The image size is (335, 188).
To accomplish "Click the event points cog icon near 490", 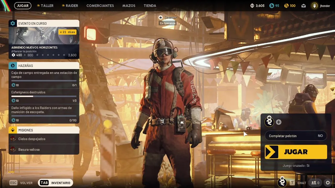I will (x=13, y=55).
